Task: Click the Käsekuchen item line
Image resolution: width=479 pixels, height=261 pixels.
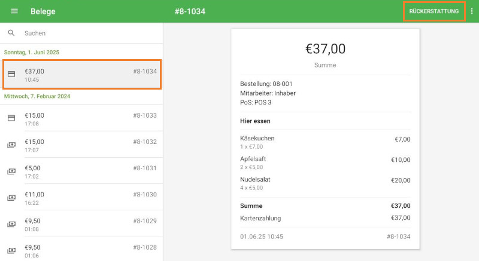Action: tap(325, 142)
